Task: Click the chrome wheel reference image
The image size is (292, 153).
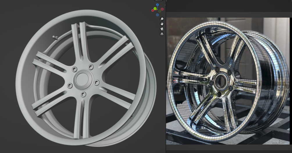Action: [228, 81]
